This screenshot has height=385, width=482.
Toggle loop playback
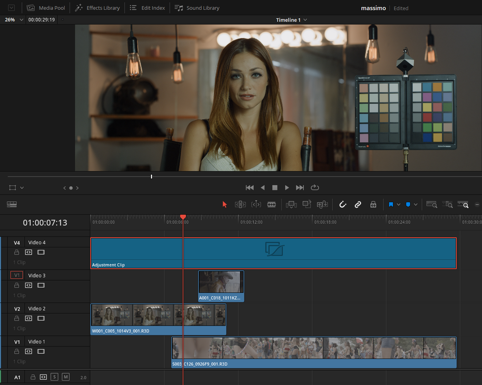point(315,187)
